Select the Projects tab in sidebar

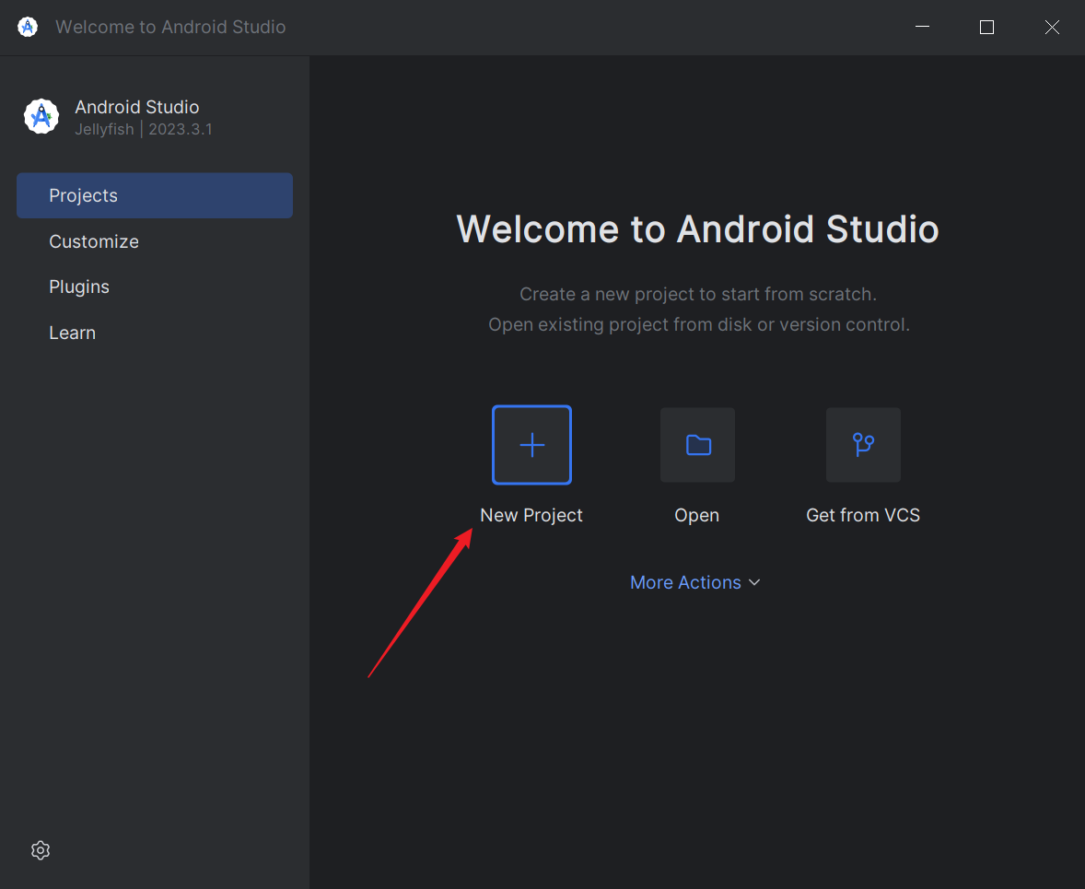(x=83, y=195)
